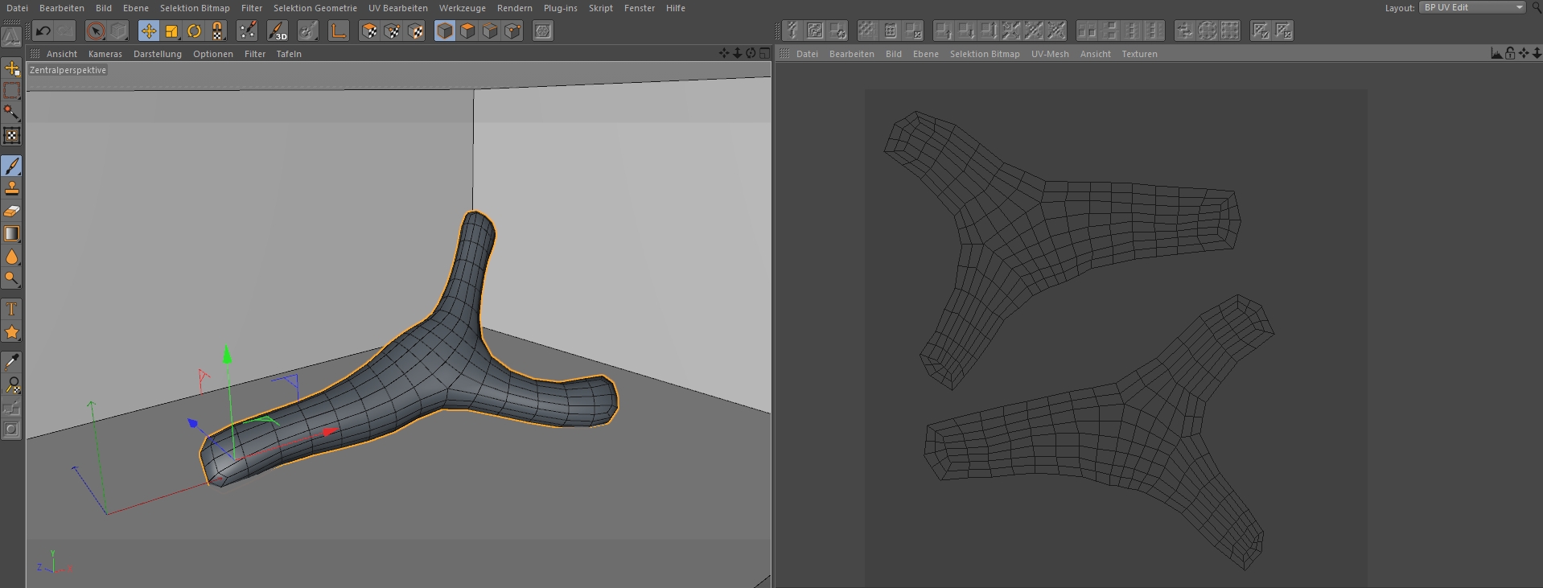The height and width of the screenshot is (588, 1543).
Task: Click the Texturen menu in UV panel
Action: point(1139,54)
